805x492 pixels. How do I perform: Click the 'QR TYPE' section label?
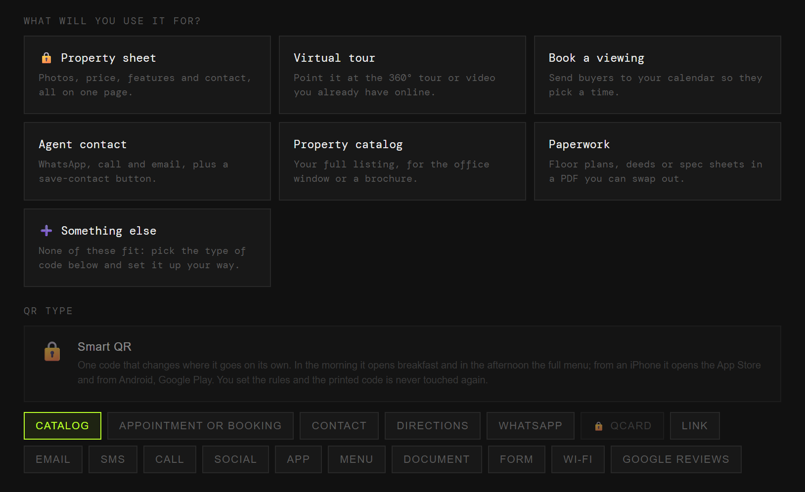coord(48,311)
